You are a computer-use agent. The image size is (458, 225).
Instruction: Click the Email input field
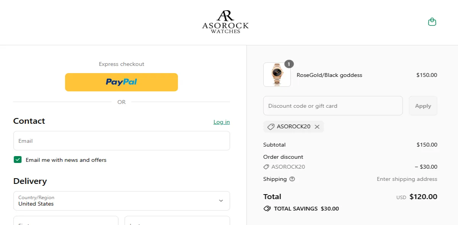pyautogui.click(x=121, y=140)
